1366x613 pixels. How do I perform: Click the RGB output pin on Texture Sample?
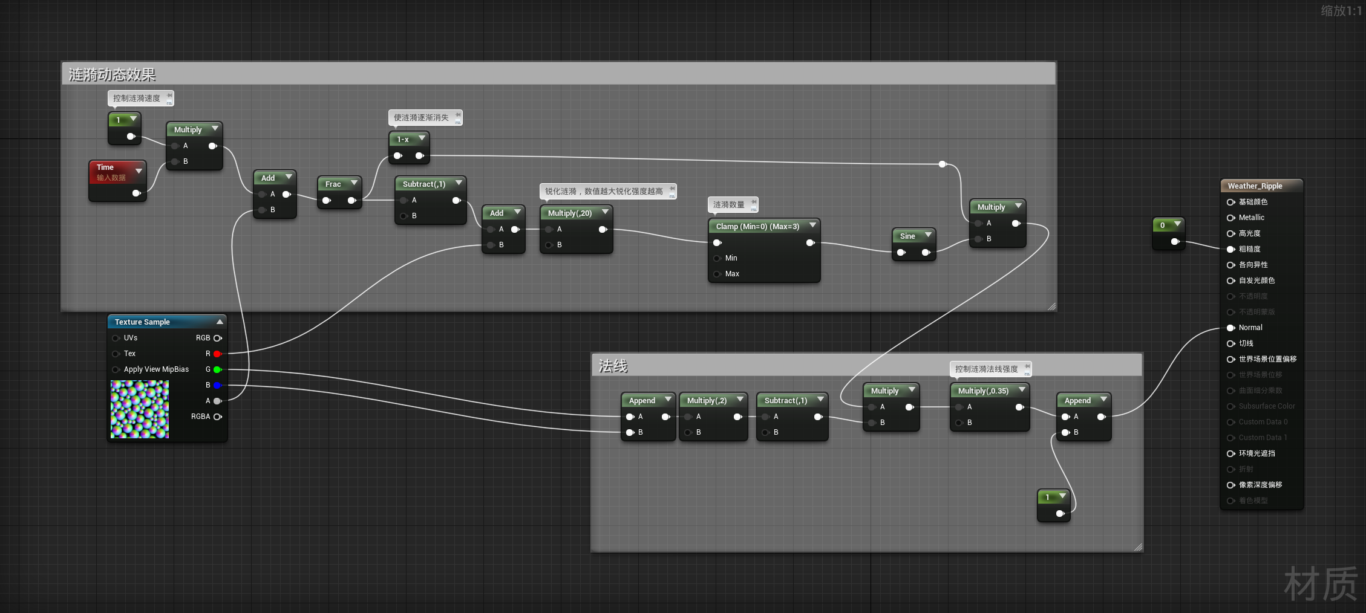coord(218,338)
